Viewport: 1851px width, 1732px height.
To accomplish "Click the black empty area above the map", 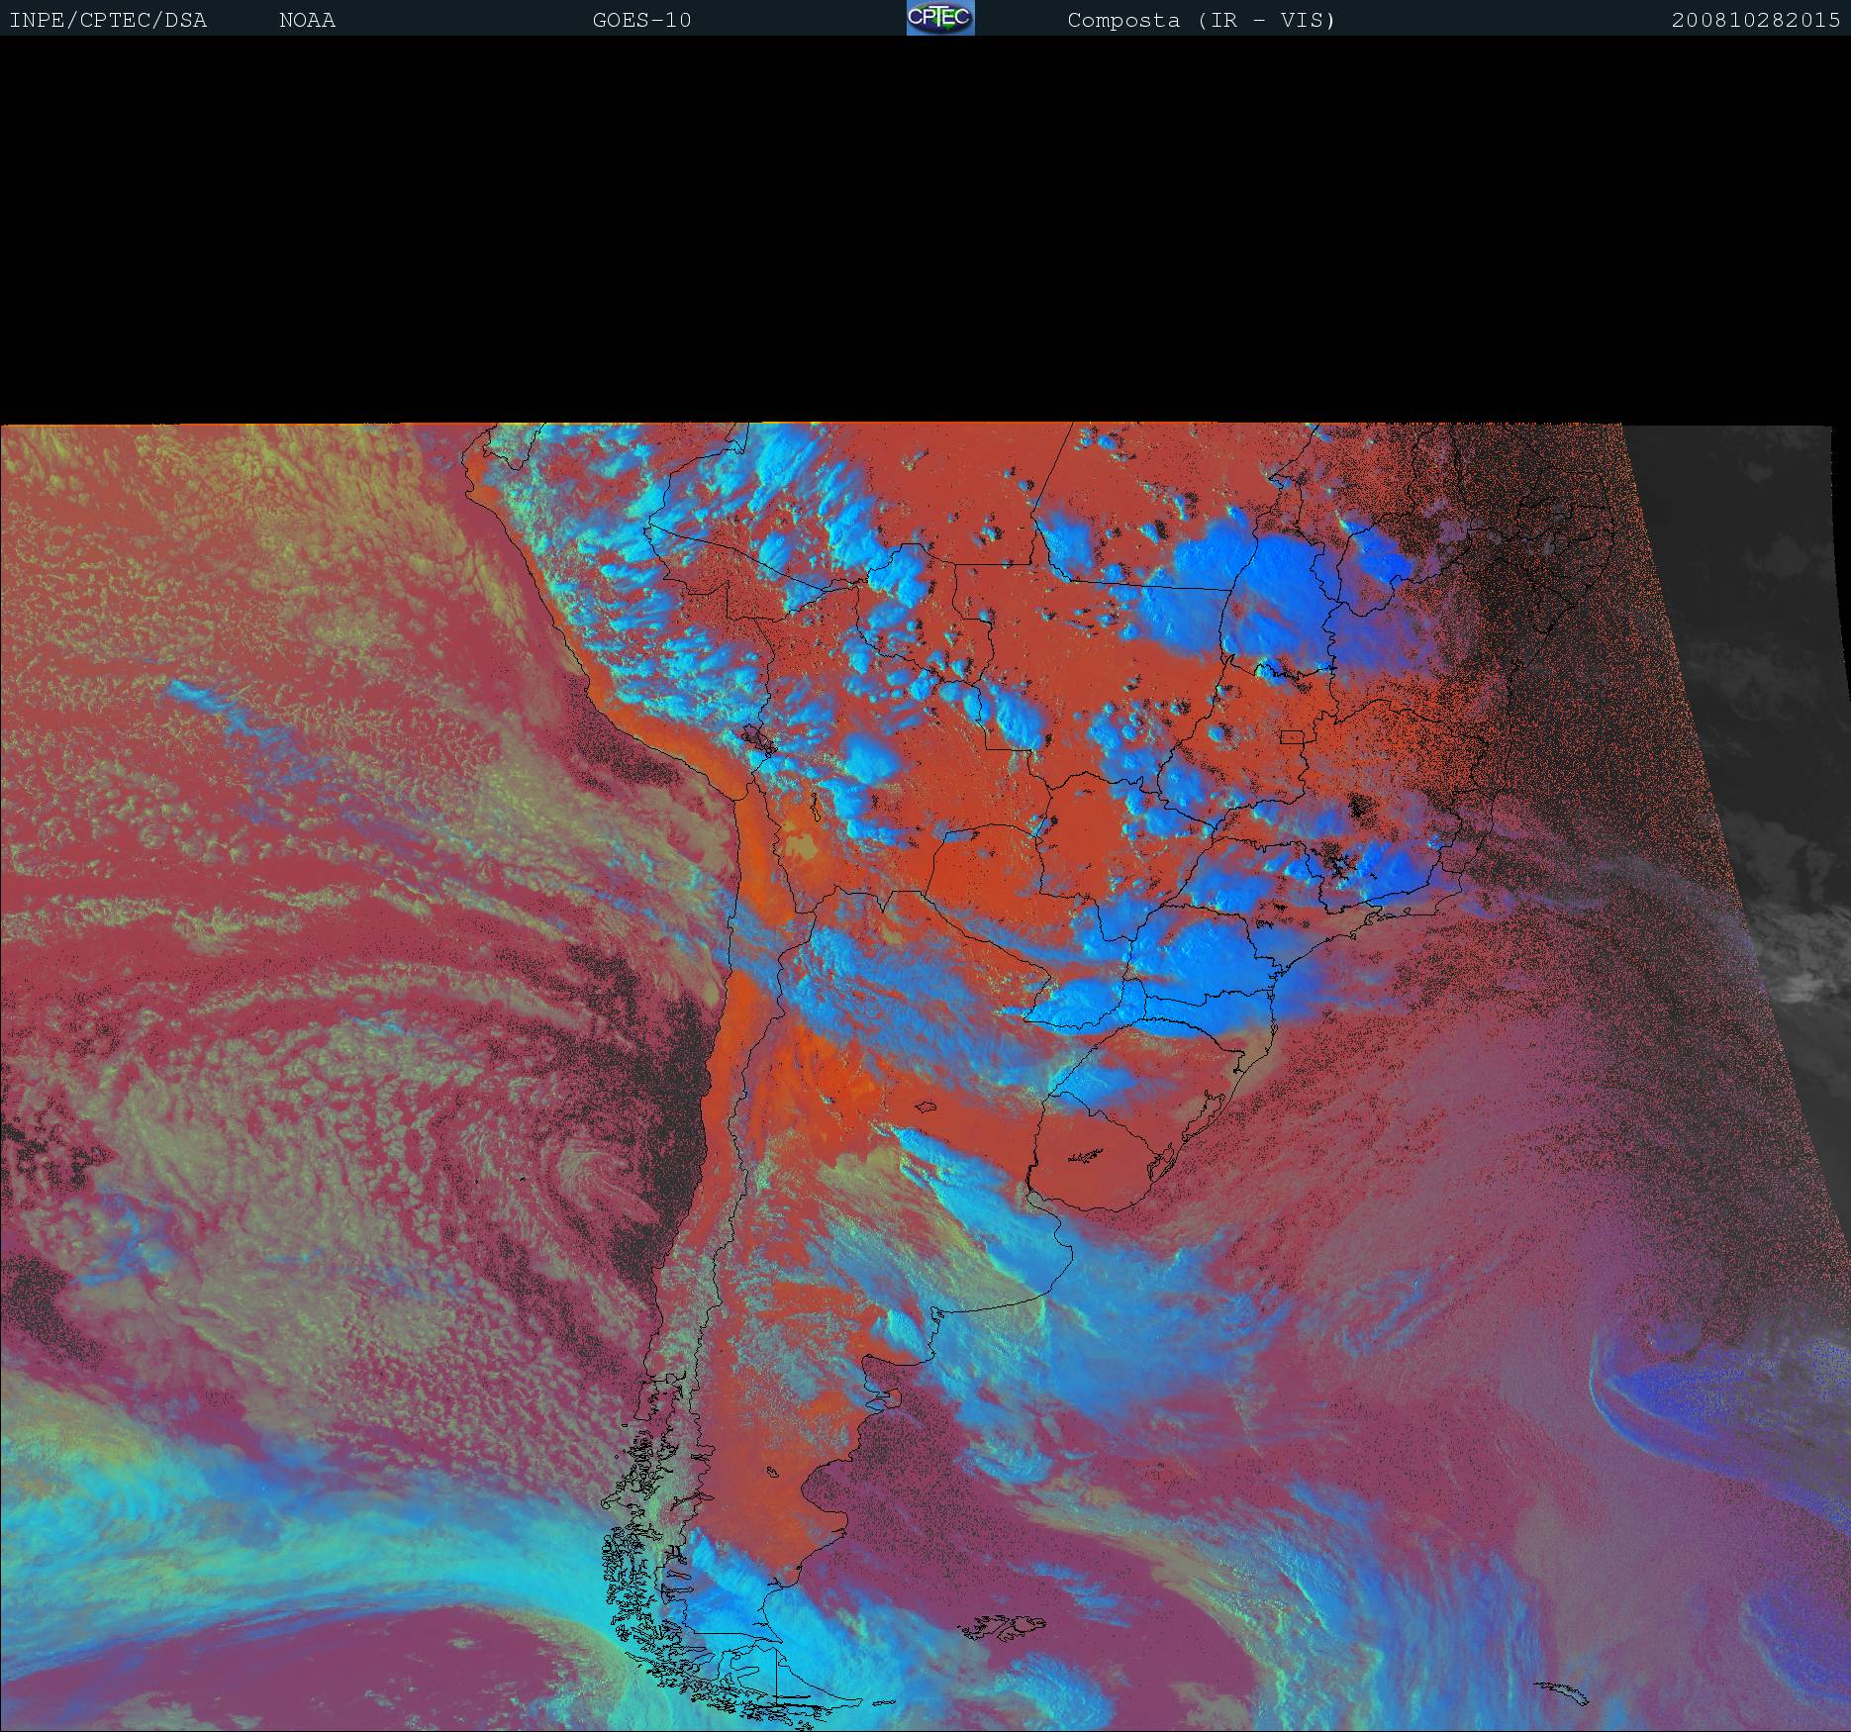I will 925,228.
